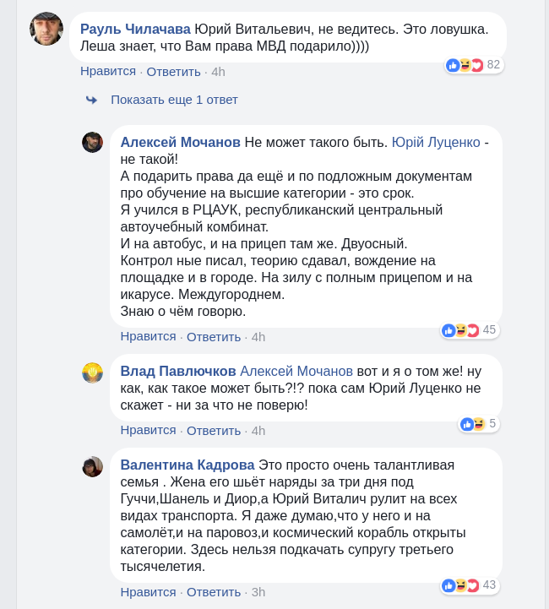Click Рауль Чилачава's profile avatar
549x609 pixels.
pos(46,29)
